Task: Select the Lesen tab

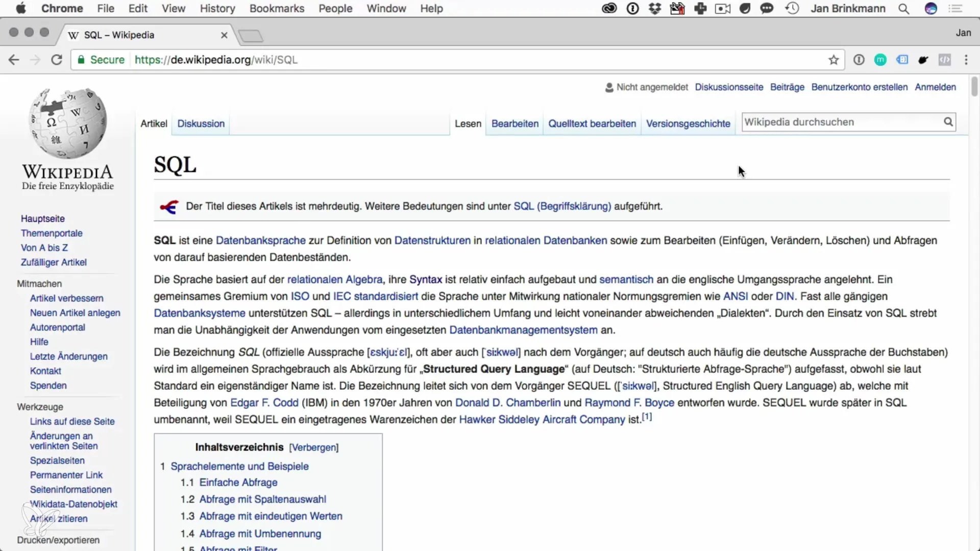Action: pyautogui.click(x=468, y=123)
